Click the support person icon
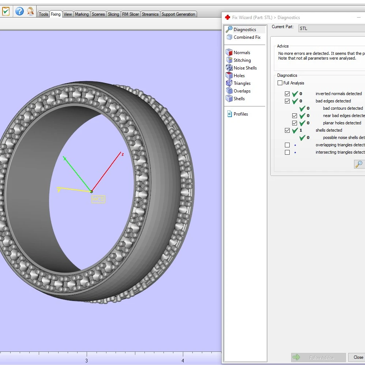This screenshot has height=365, width=365. click(x=30, y=11)
